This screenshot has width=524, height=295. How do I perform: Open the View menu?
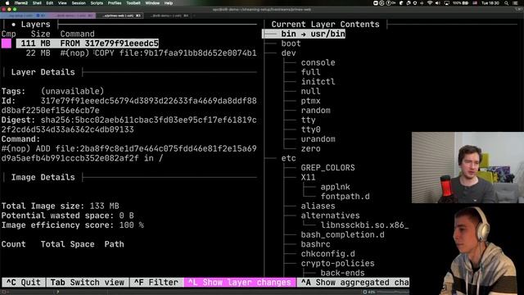tap(62, 3)
